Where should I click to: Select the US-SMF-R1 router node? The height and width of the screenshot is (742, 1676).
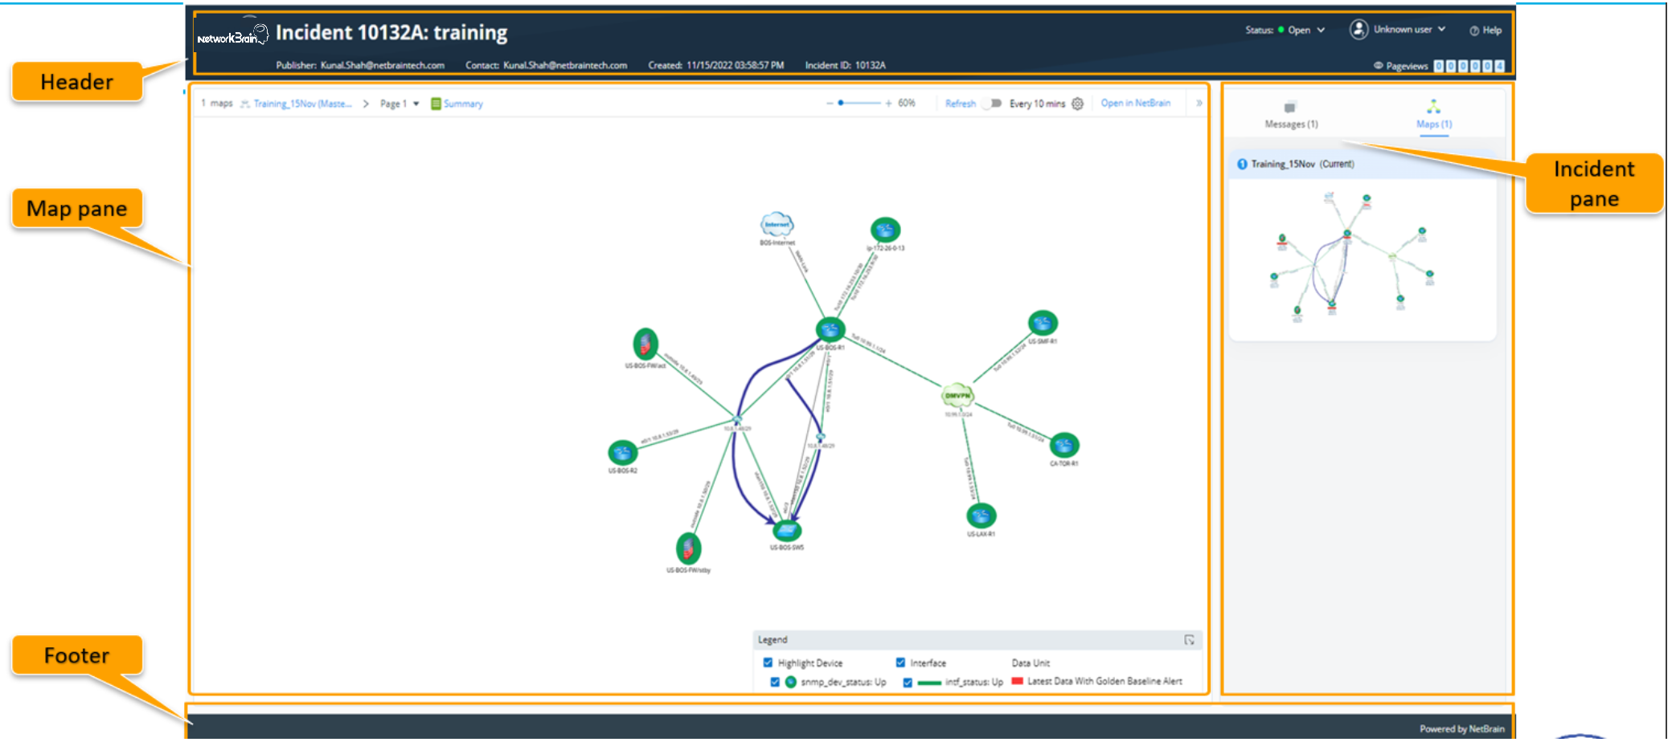tap(1043, 324)
